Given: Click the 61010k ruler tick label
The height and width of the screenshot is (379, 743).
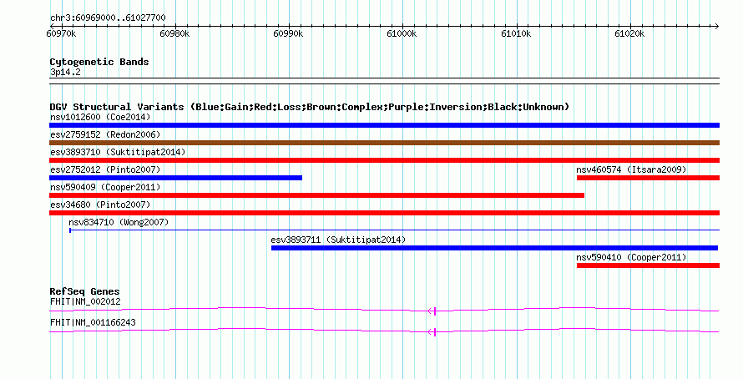Looking at the screenshot, I should (x=516, y=34).
